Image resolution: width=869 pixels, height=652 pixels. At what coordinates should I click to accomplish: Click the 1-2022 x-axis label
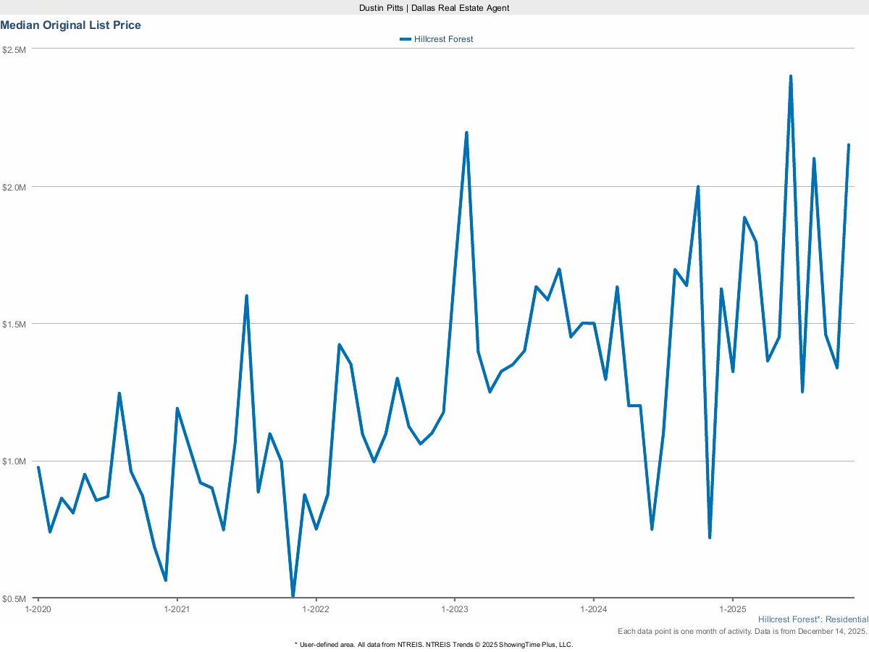[x=316, y=609]
